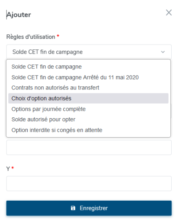Click the floppy disk save icon
The height and width of the screenshot is (224, 176).
point(73,208)
